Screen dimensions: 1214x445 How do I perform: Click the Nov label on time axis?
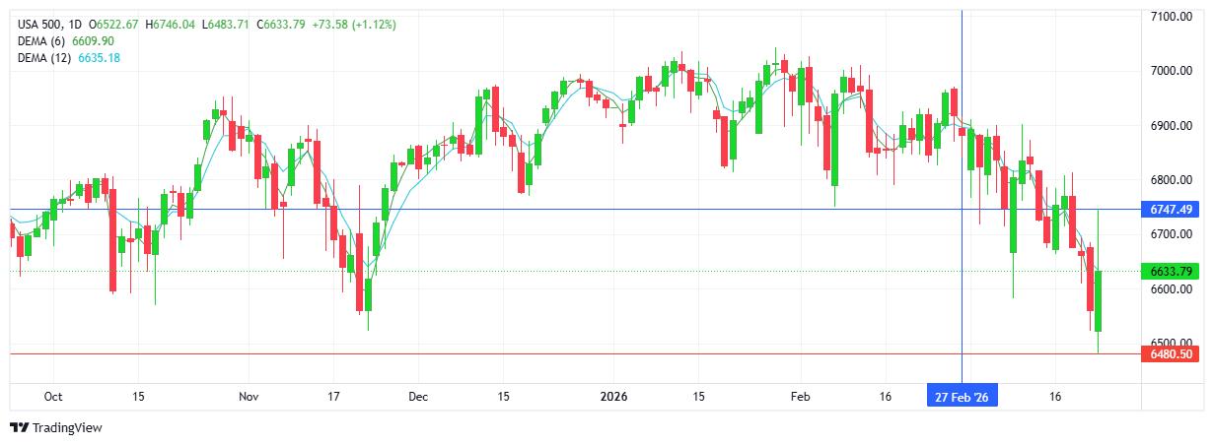(x=249, y=396)
